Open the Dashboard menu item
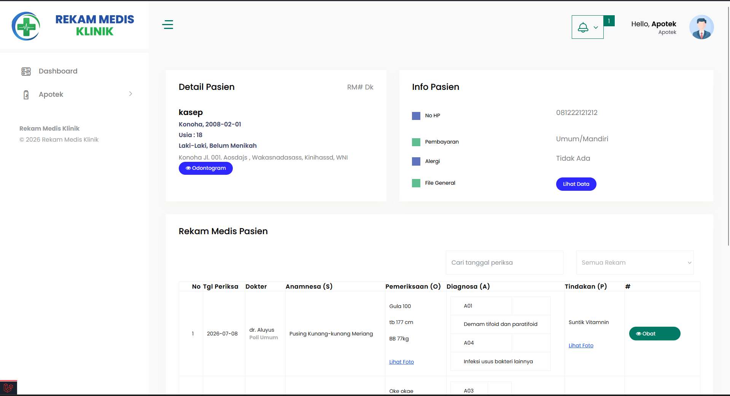Image resolution: width=730 pixels, height=396 pixels. (x=58, y=71)
